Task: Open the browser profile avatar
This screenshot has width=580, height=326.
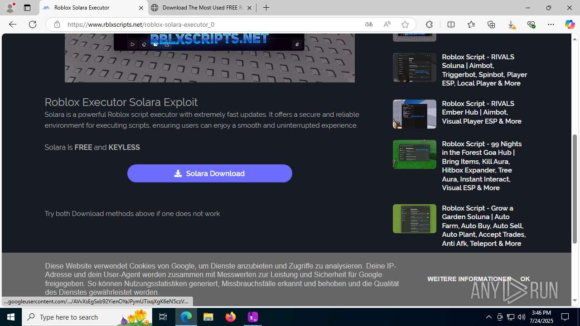Action: [x=10, y=8]
